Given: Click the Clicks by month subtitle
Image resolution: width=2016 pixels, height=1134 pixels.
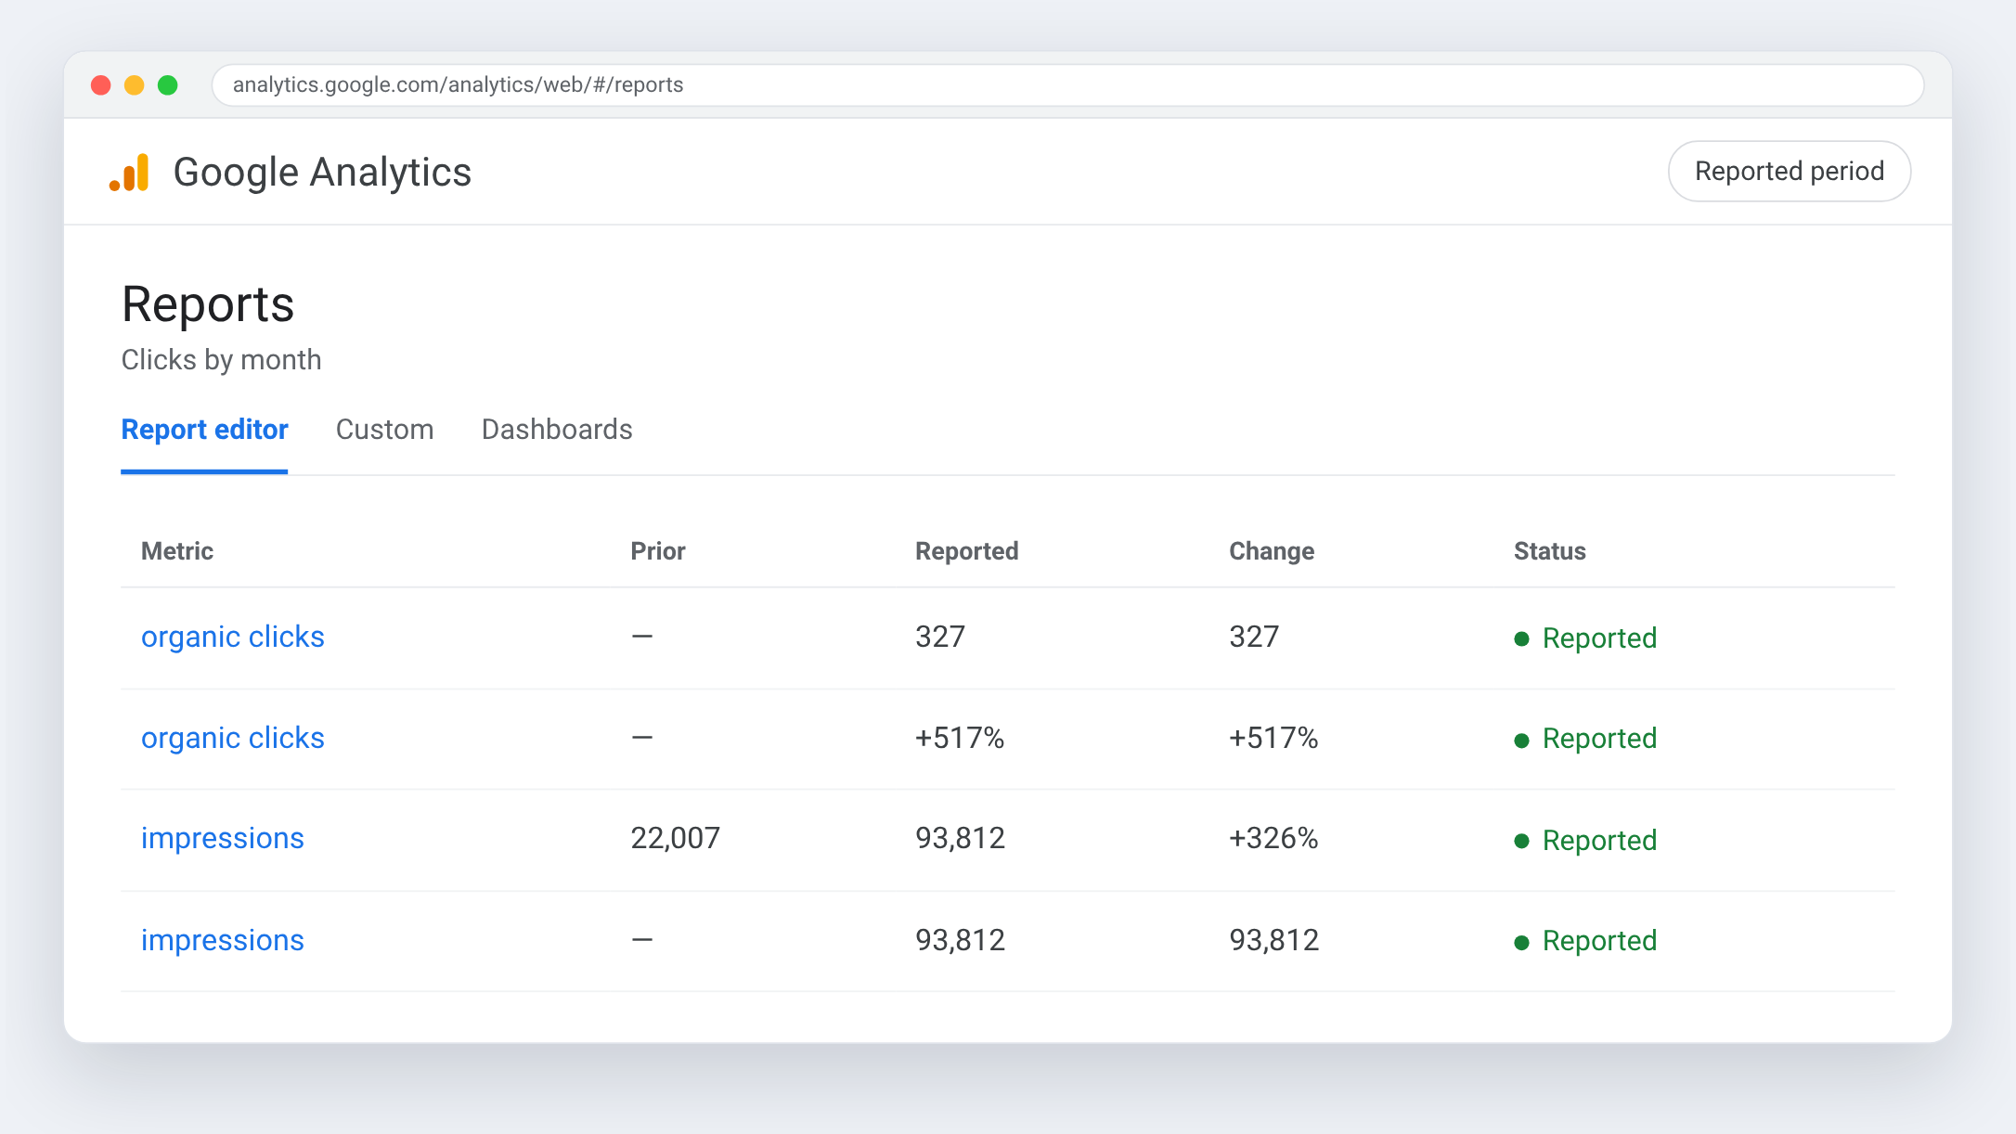Looking at the screenshot, I should [222, 360].
